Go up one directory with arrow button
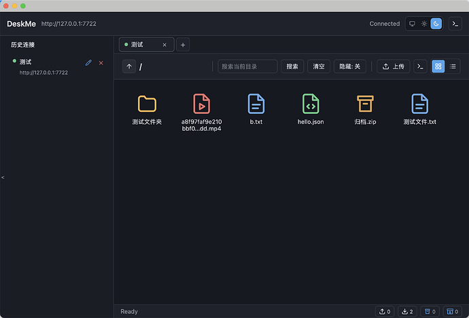The image size is (469, 318). (x=129, y=66)
